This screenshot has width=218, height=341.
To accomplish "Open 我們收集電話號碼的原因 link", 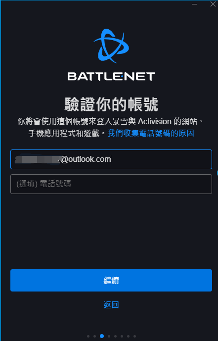I will click(151, 133).
